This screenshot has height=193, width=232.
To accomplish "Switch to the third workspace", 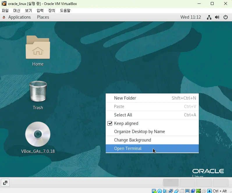I will [204, 183].
